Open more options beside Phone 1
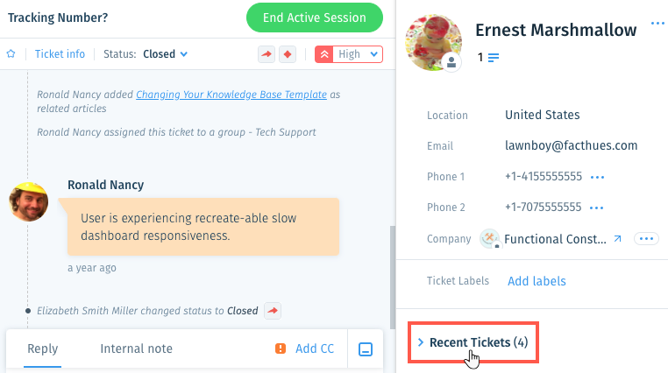Viewport: 668px width, 373px height. 597,177
